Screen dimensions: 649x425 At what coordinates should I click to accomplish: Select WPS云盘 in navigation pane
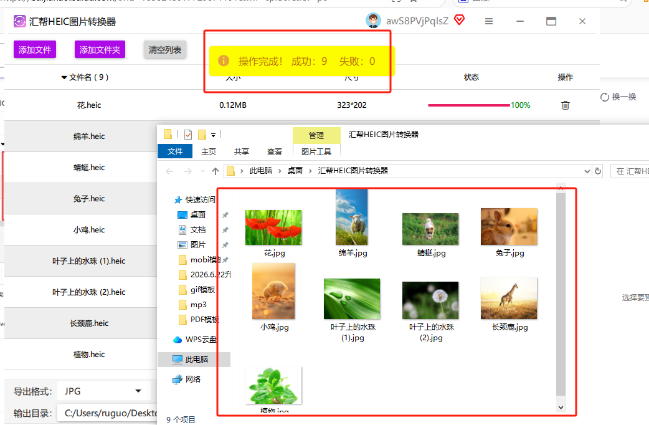click(x=195, y=339)
